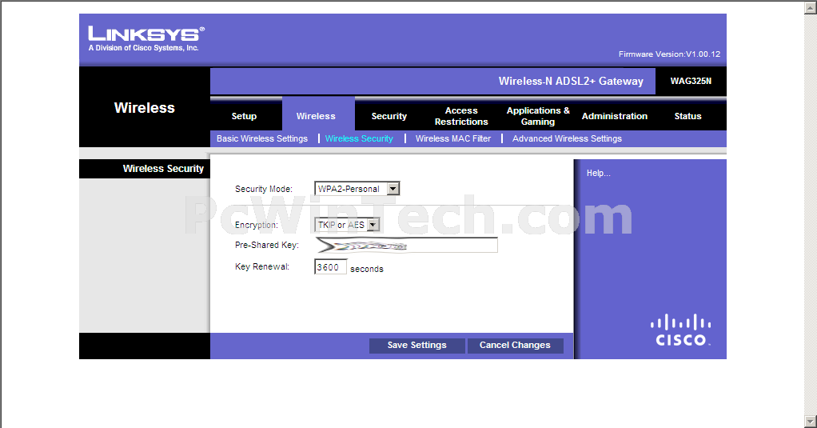
Task: Open the Setup tab
Action: (244, 116)
